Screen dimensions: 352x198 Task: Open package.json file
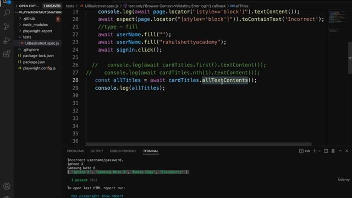pyautogui.click(x=34, y=62)
